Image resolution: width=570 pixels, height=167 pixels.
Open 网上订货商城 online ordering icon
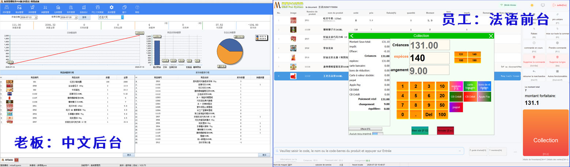(x=98, y=8)
